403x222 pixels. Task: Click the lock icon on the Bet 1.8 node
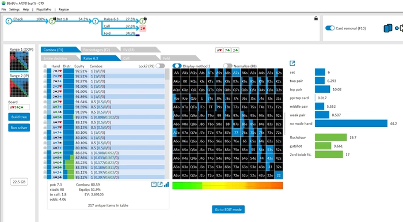[x=55, y=18]
